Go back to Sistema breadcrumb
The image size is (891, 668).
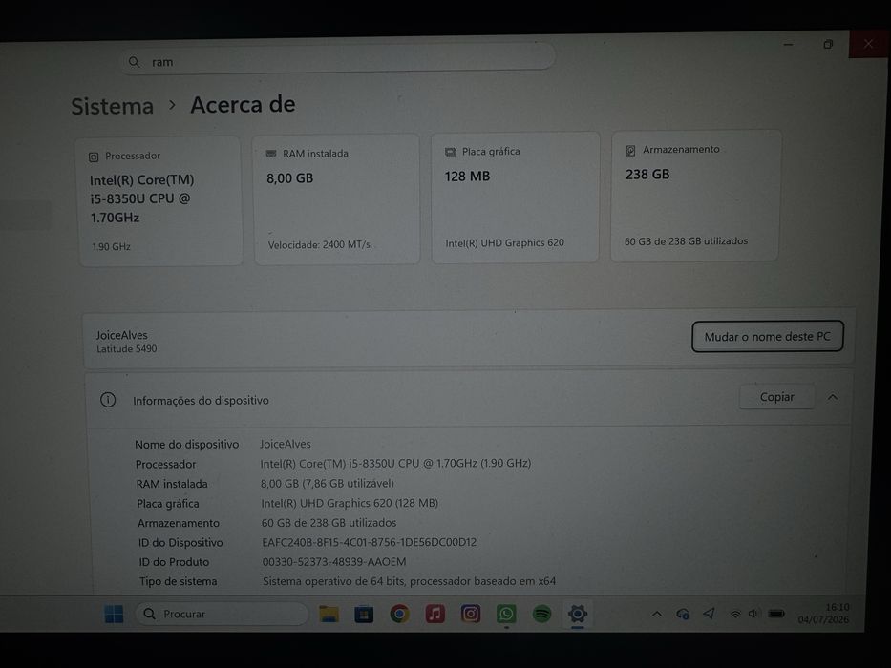click(113, 106)
